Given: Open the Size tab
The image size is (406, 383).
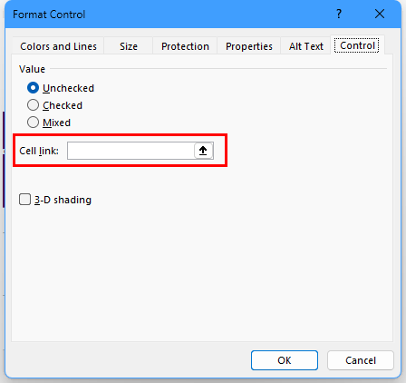Looking at the screenshot, I should pos(129,46).
